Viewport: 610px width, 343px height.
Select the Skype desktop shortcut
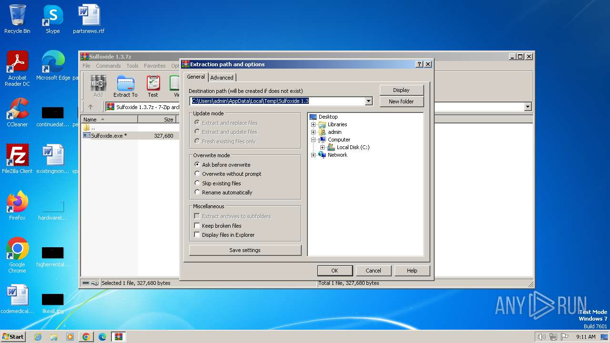(x=53, y=19)
